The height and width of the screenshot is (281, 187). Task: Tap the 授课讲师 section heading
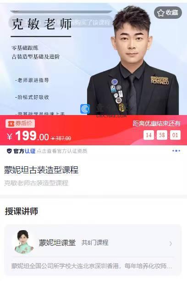tap(22, 211)
